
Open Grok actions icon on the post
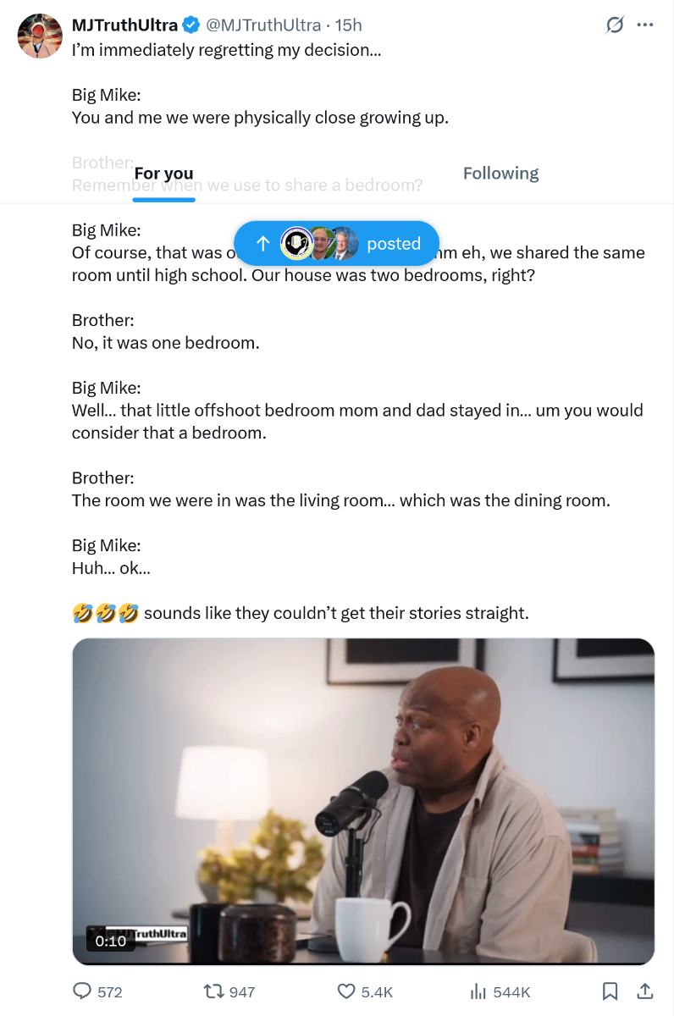[615, 25]
